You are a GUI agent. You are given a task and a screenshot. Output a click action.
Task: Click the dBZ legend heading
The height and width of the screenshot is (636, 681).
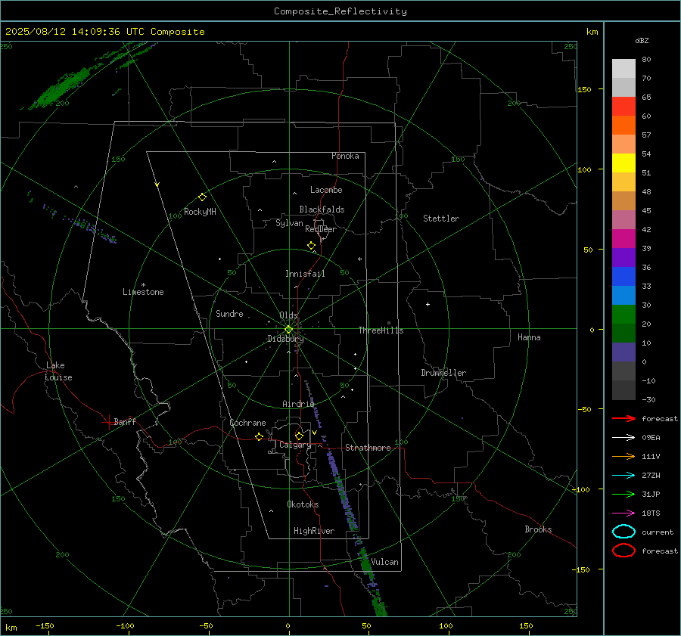642,40
